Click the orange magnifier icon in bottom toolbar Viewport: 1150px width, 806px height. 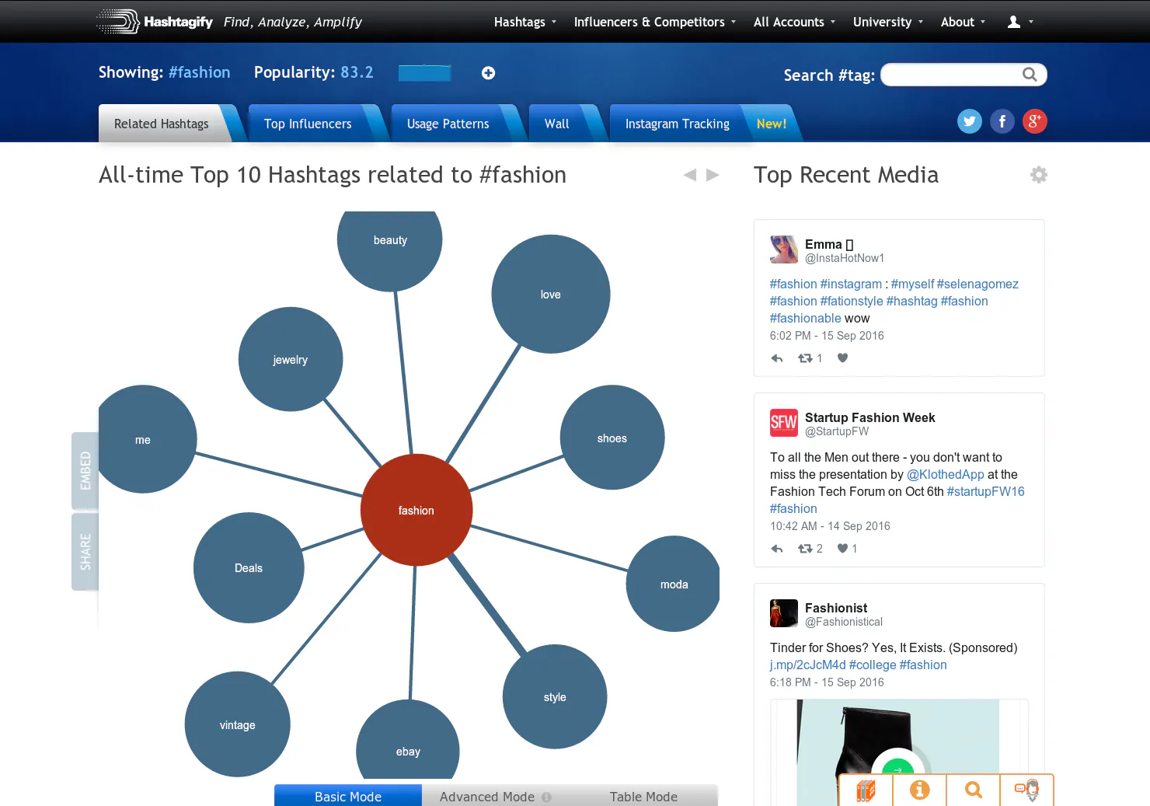coord(973,790)
